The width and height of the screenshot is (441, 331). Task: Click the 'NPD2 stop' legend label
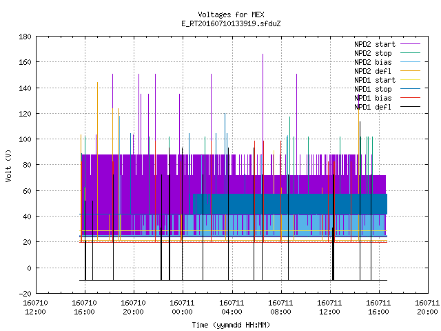(373, 53)
